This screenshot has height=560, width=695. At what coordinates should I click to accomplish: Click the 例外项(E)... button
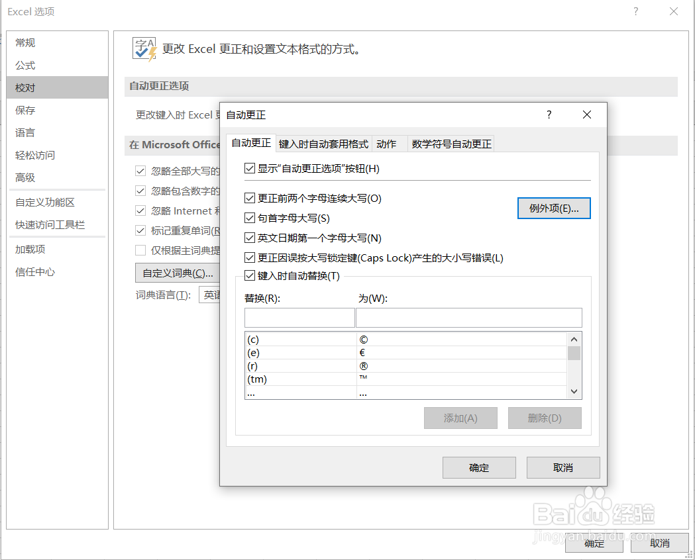coord(554,208)
